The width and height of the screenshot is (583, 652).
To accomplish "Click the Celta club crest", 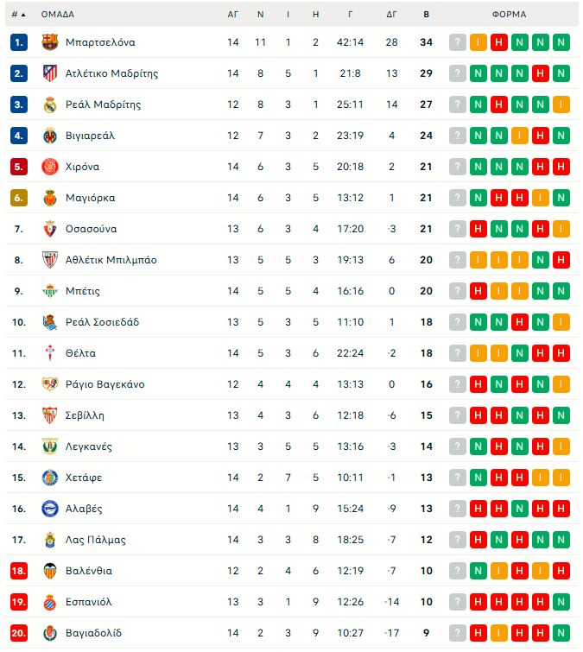I will [x=49, y=353].
